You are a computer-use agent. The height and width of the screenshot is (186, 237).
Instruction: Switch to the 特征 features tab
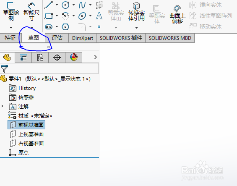10,38
